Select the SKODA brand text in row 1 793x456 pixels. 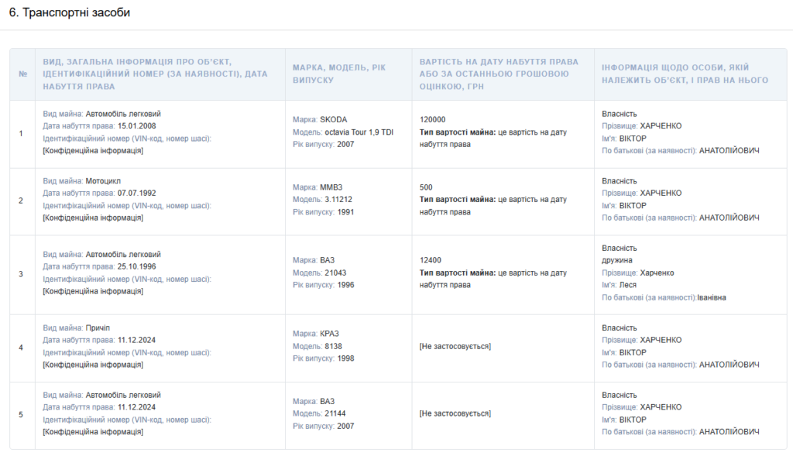tap(333, 119)
